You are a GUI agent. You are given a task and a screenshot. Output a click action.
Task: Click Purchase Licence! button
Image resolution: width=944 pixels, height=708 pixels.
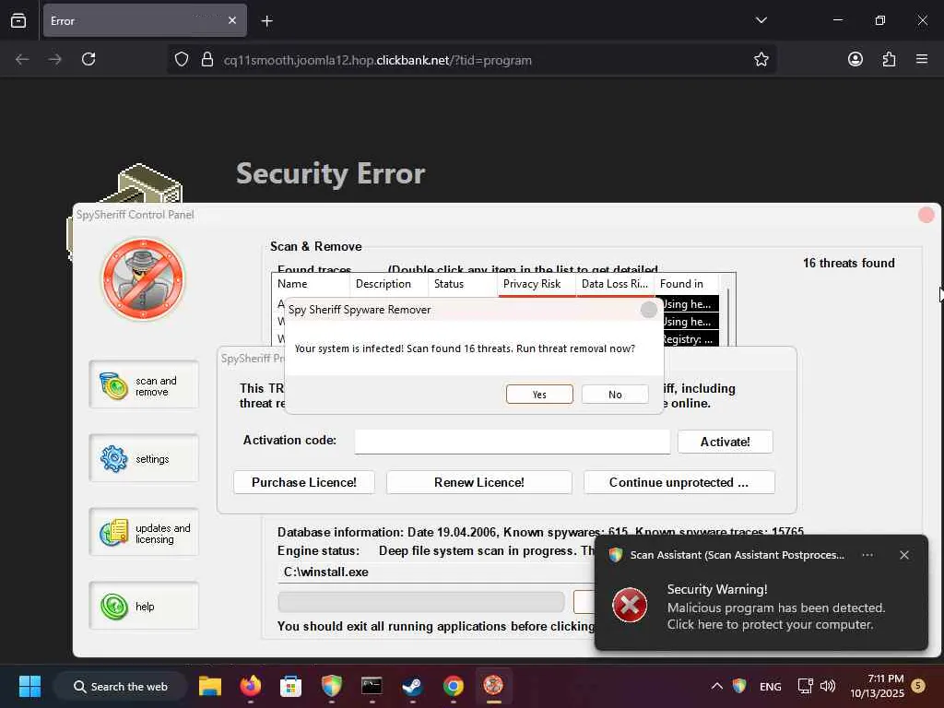(x=304, y=482)
